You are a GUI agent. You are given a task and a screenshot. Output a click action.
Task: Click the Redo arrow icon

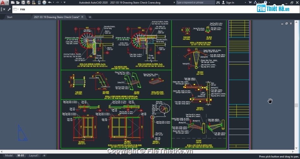[57, 3]
